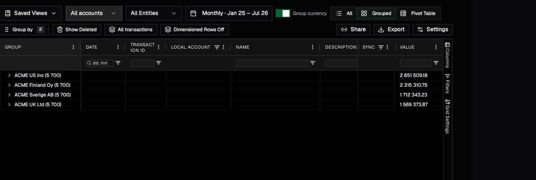Screen dimensions: 536x180
Task: Open the All accounts dropdown
Action: pos(94,13)
